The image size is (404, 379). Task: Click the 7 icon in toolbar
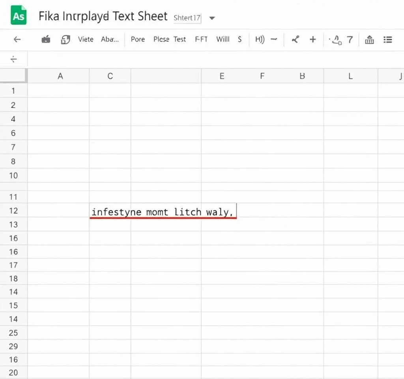click(350, 39)
